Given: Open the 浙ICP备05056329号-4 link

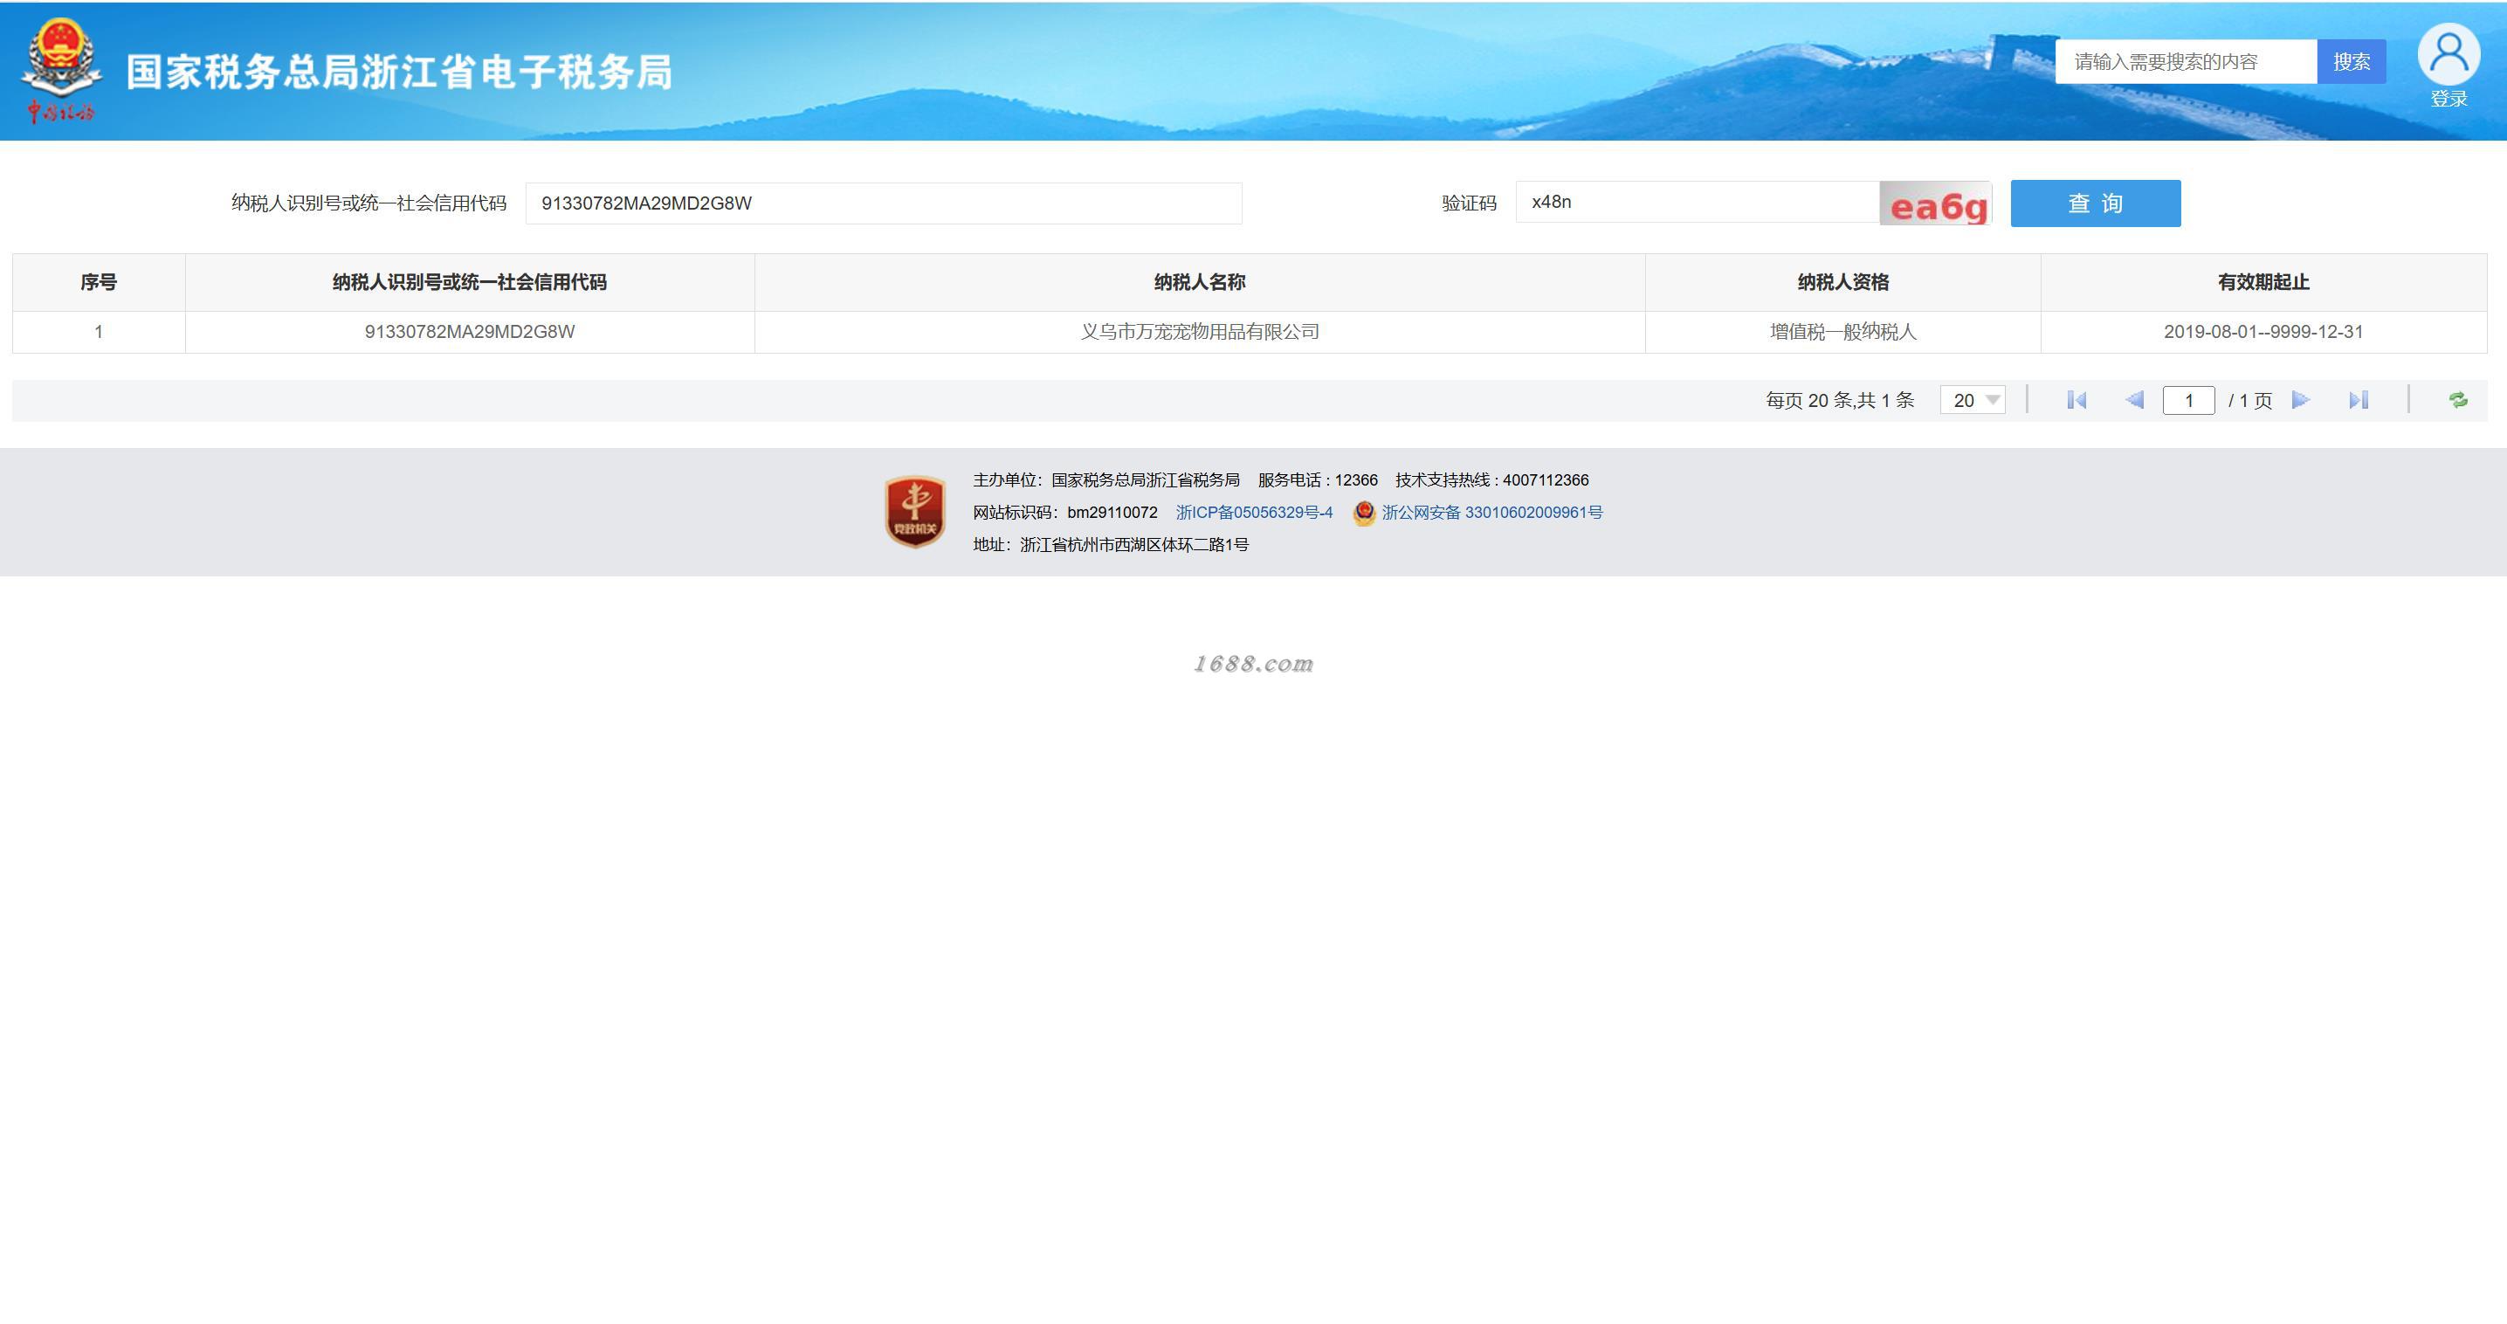Looking at the screenshot, I should 1254,513.
